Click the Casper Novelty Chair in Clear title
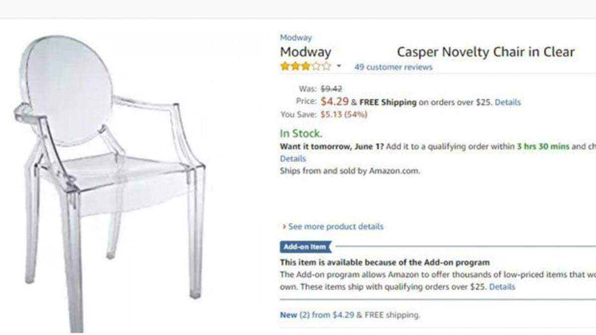 tap(485, 52)
